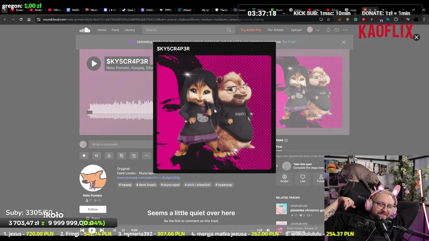This screenshot has height=241, width=429.
Task: Open the Library tab
Action: pyautogui.click(x=130, y=30)
